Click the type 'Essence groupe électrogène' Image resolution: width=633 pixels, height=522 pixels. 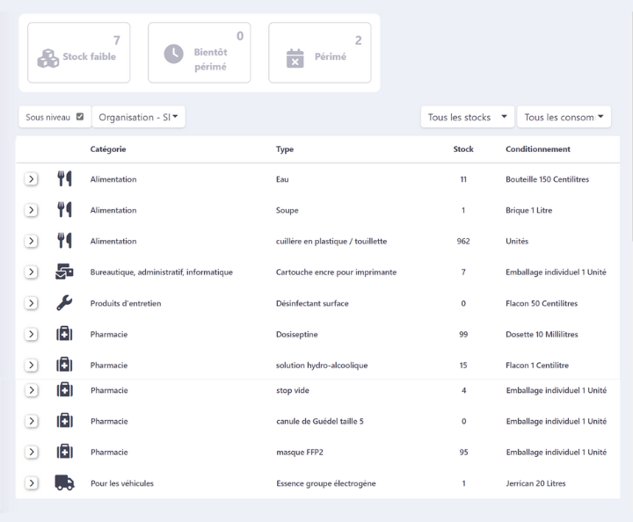[326, 483]
